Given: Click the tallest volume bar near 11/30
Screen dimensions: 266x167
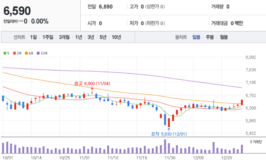Looking at the screenshot, I should coord(165,146).
